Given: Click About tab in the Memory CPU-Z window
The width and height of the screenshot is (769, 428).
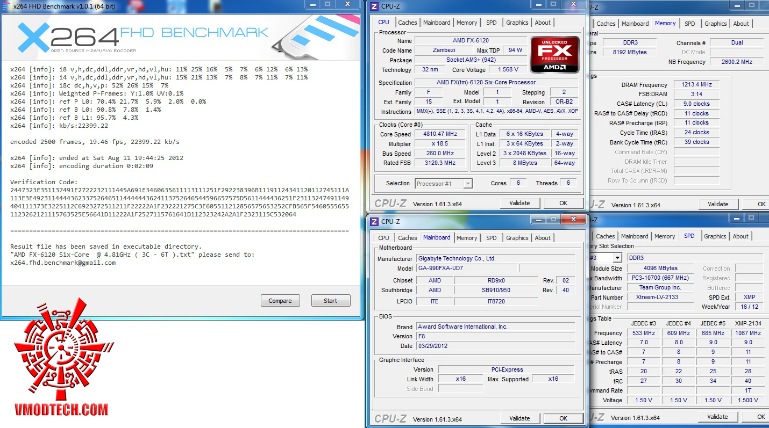Looking at the screenshot, I should pos(741,24).
